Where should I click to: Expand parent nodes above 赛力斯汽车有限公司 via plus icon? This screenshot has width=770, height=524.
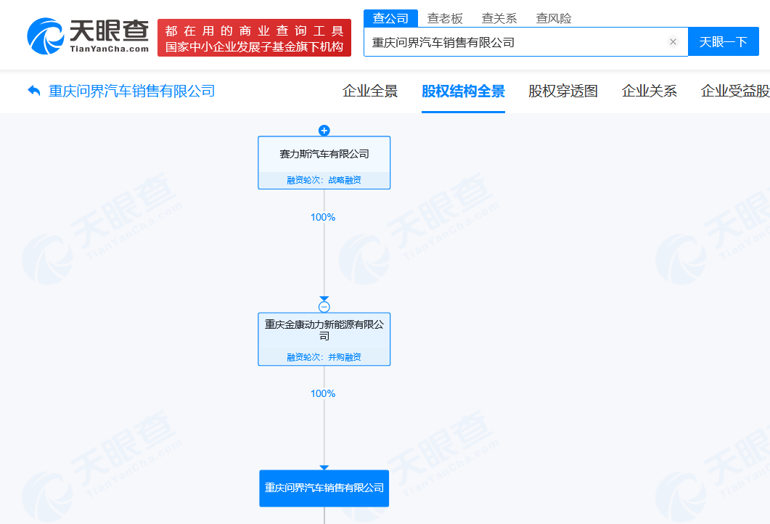tap(324, 131)
